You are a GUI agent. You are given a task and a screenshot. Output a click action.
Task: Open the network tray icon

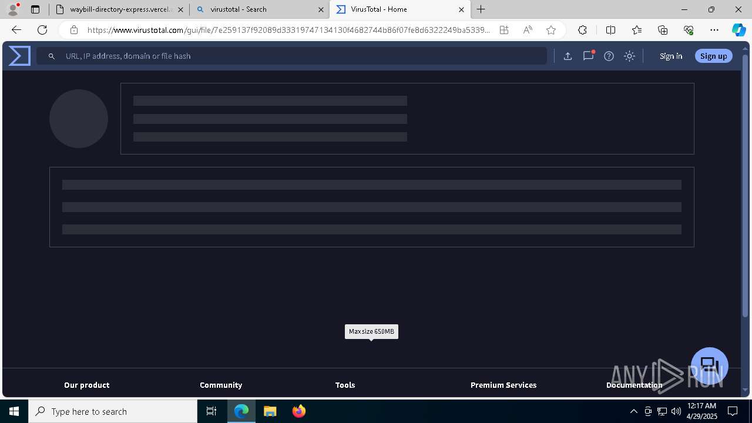(x=662, y=411)
